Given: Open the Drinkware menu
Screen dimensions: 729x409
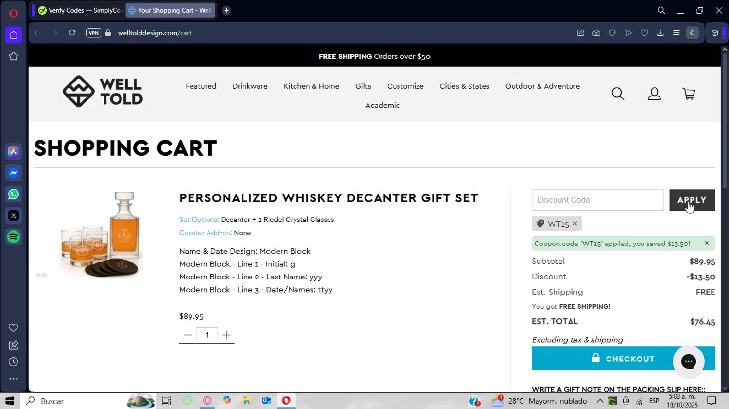Looking at the screenshot, I should 250,86.
